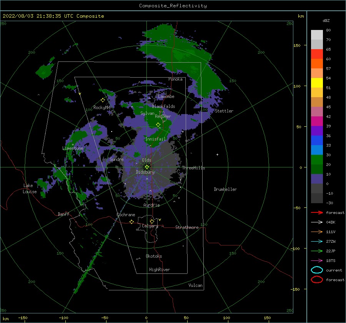Click the 80 dBZ light gray swatch

click(317, 35)
